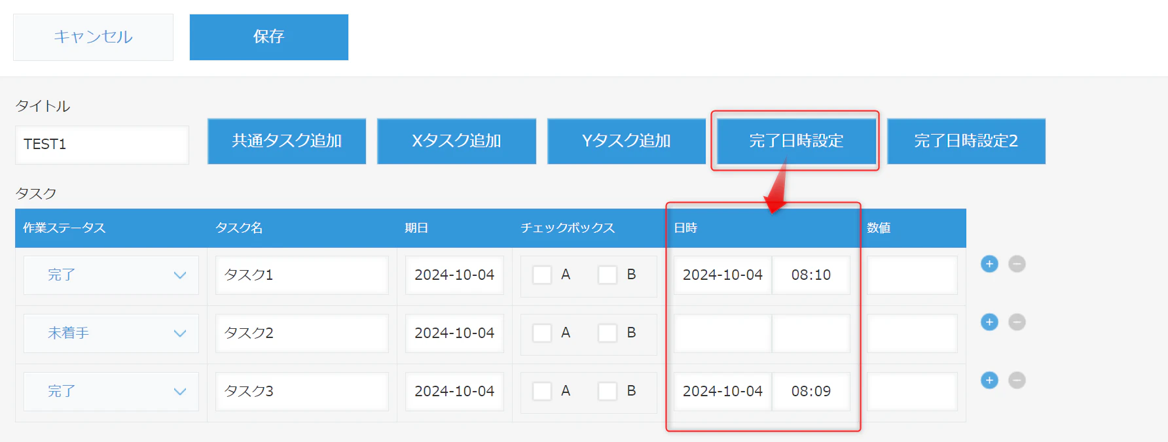
Task: Add a row after タスク1 with plus icon
Action: 989,264
